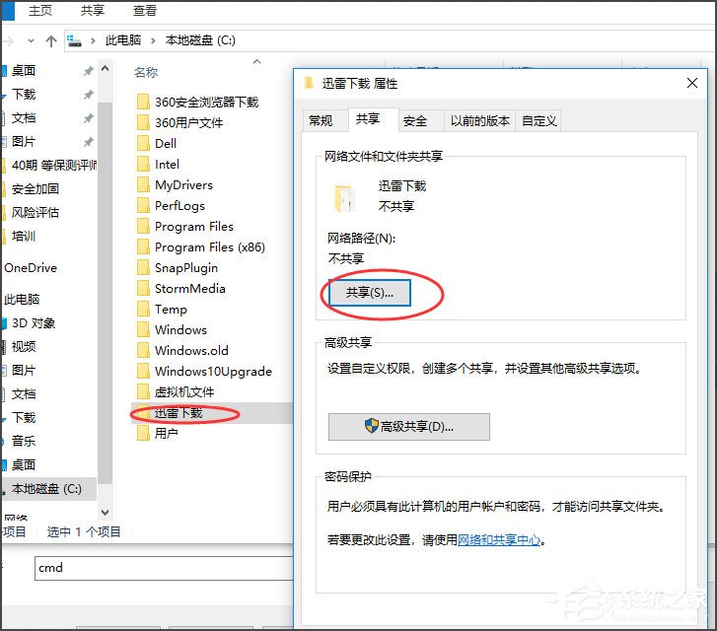Viewport: 717px width, 631px height.
Task: Close the 迅雷下载 属性 dialog
Action: pos(691,83)
